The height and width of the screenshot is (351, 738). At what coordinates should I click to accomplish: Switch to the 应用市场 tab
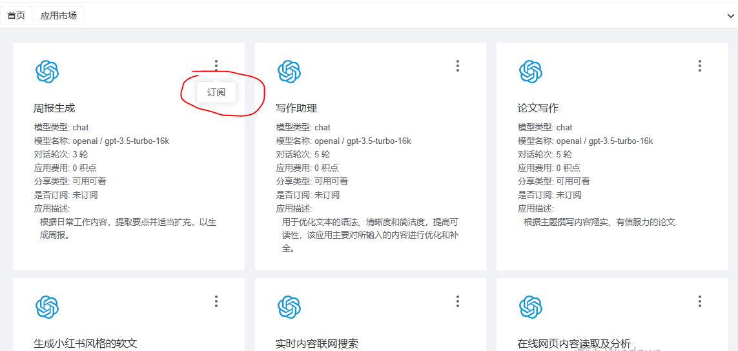coord(59,15)
